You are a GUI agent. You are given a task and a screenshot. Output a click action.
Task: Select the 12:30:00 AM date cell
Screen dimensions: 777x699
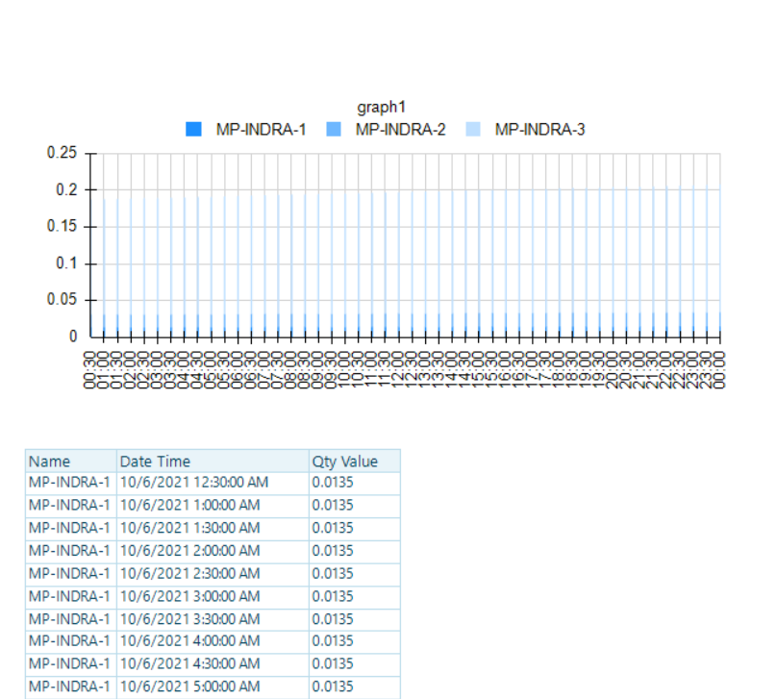(213, 483)
